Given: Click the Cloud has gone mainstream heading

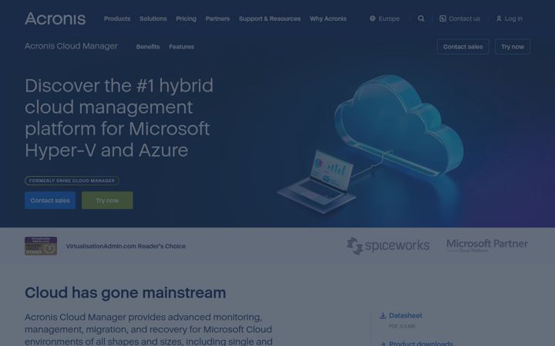Looking at the screenshot, I should click(x=126, y=293).
